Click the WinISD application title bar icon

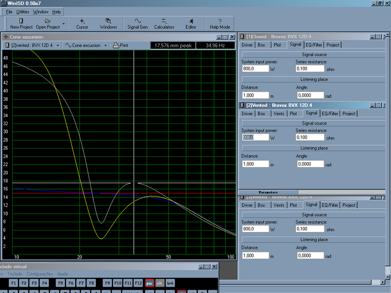[3, 3]
